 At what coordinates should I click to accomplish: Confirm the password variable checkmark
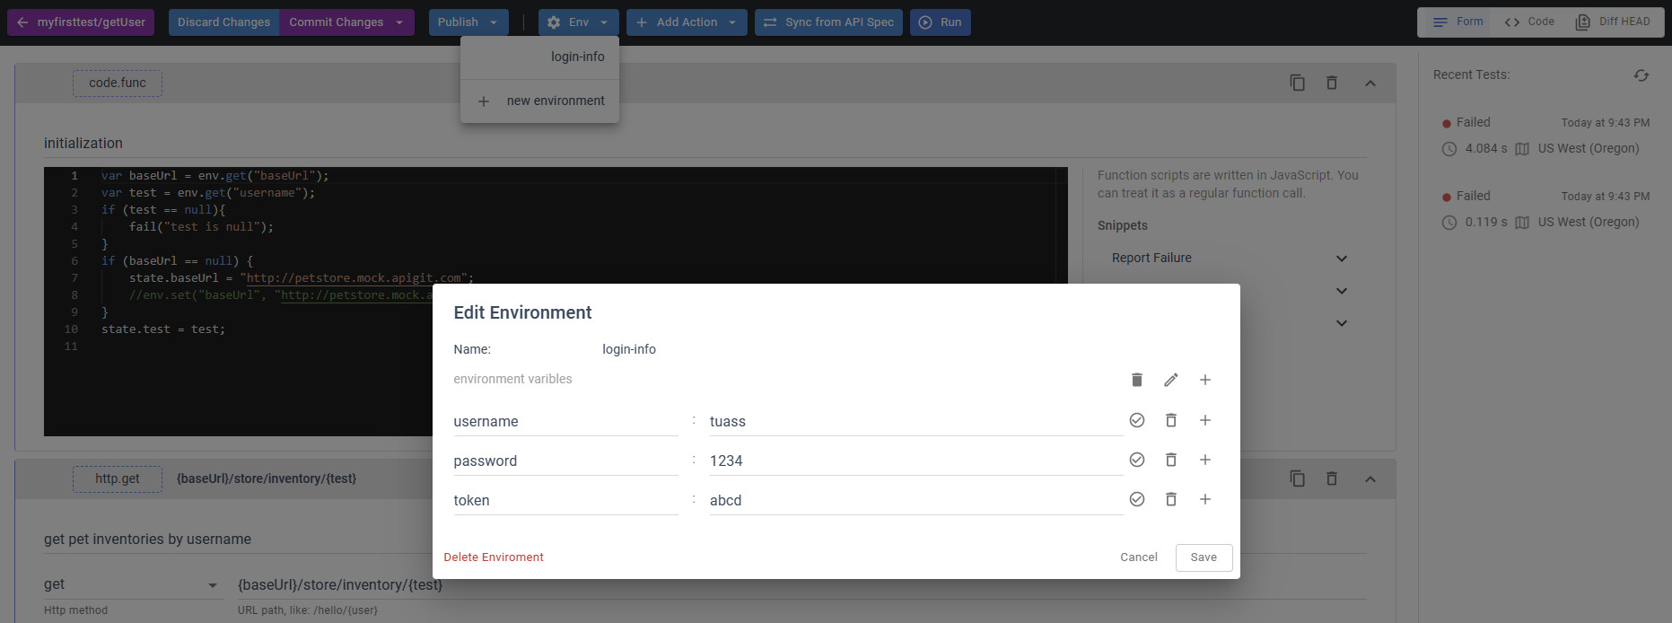[1137, 460]
